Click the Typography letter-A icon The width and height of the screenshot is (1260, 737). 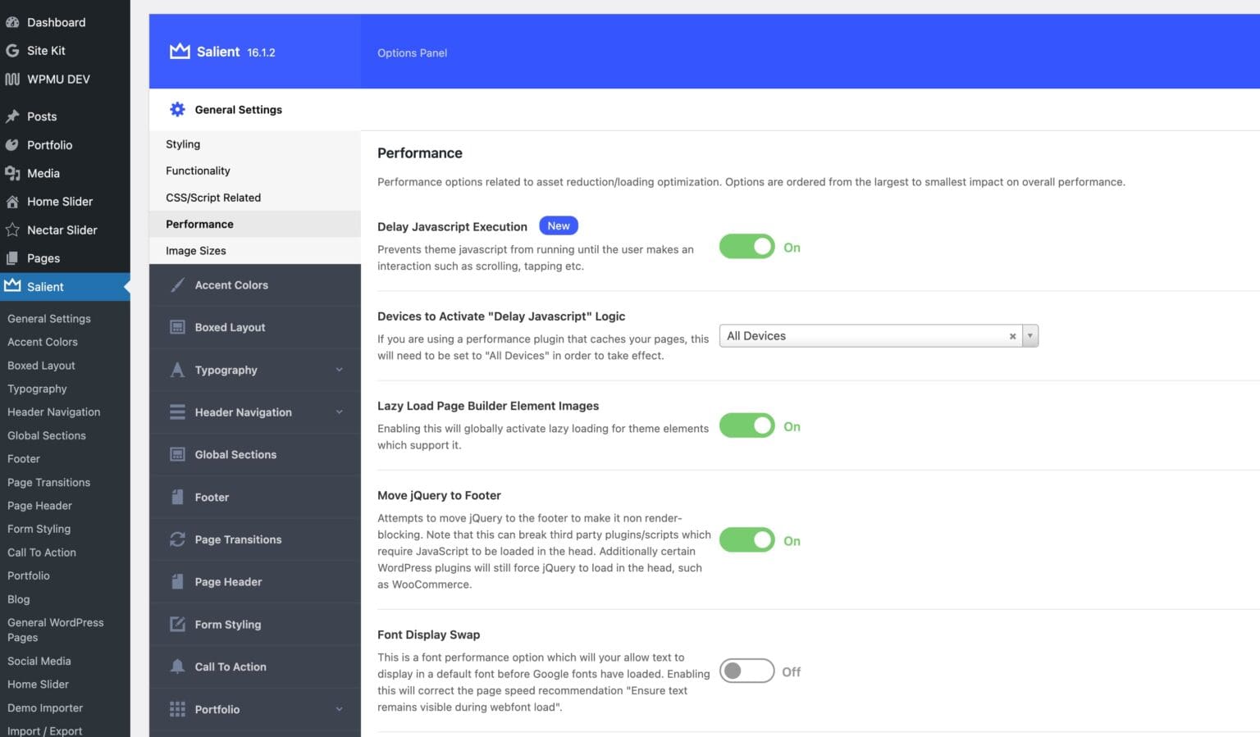point(177,370)
